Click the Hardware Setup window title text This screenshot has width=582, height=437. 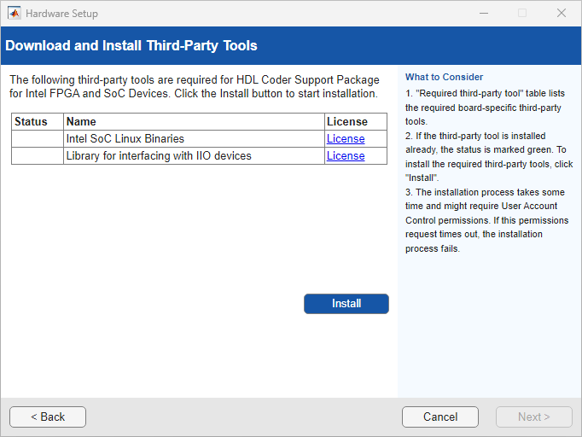click(61, 14)
